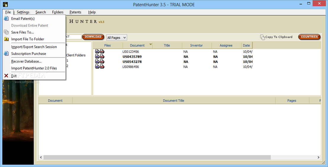Open the PDF file icon for US0543278
Viewport: 328px width, 167px height.
(102, 62)
